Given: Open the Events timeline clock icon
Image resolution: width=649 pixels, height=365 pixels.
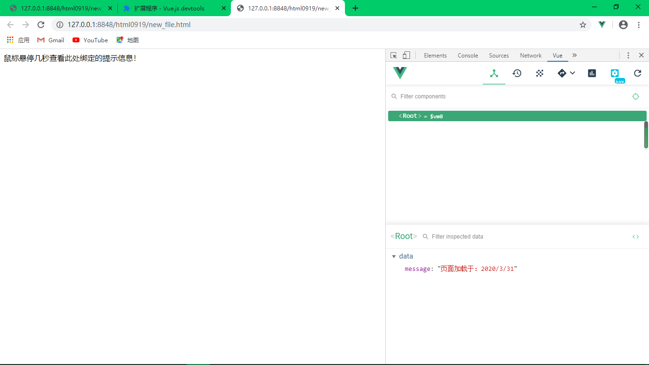Looking at the screenshot, I should click(x=517, y=73).
